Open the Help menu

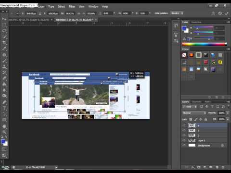(x=105, y=7)
